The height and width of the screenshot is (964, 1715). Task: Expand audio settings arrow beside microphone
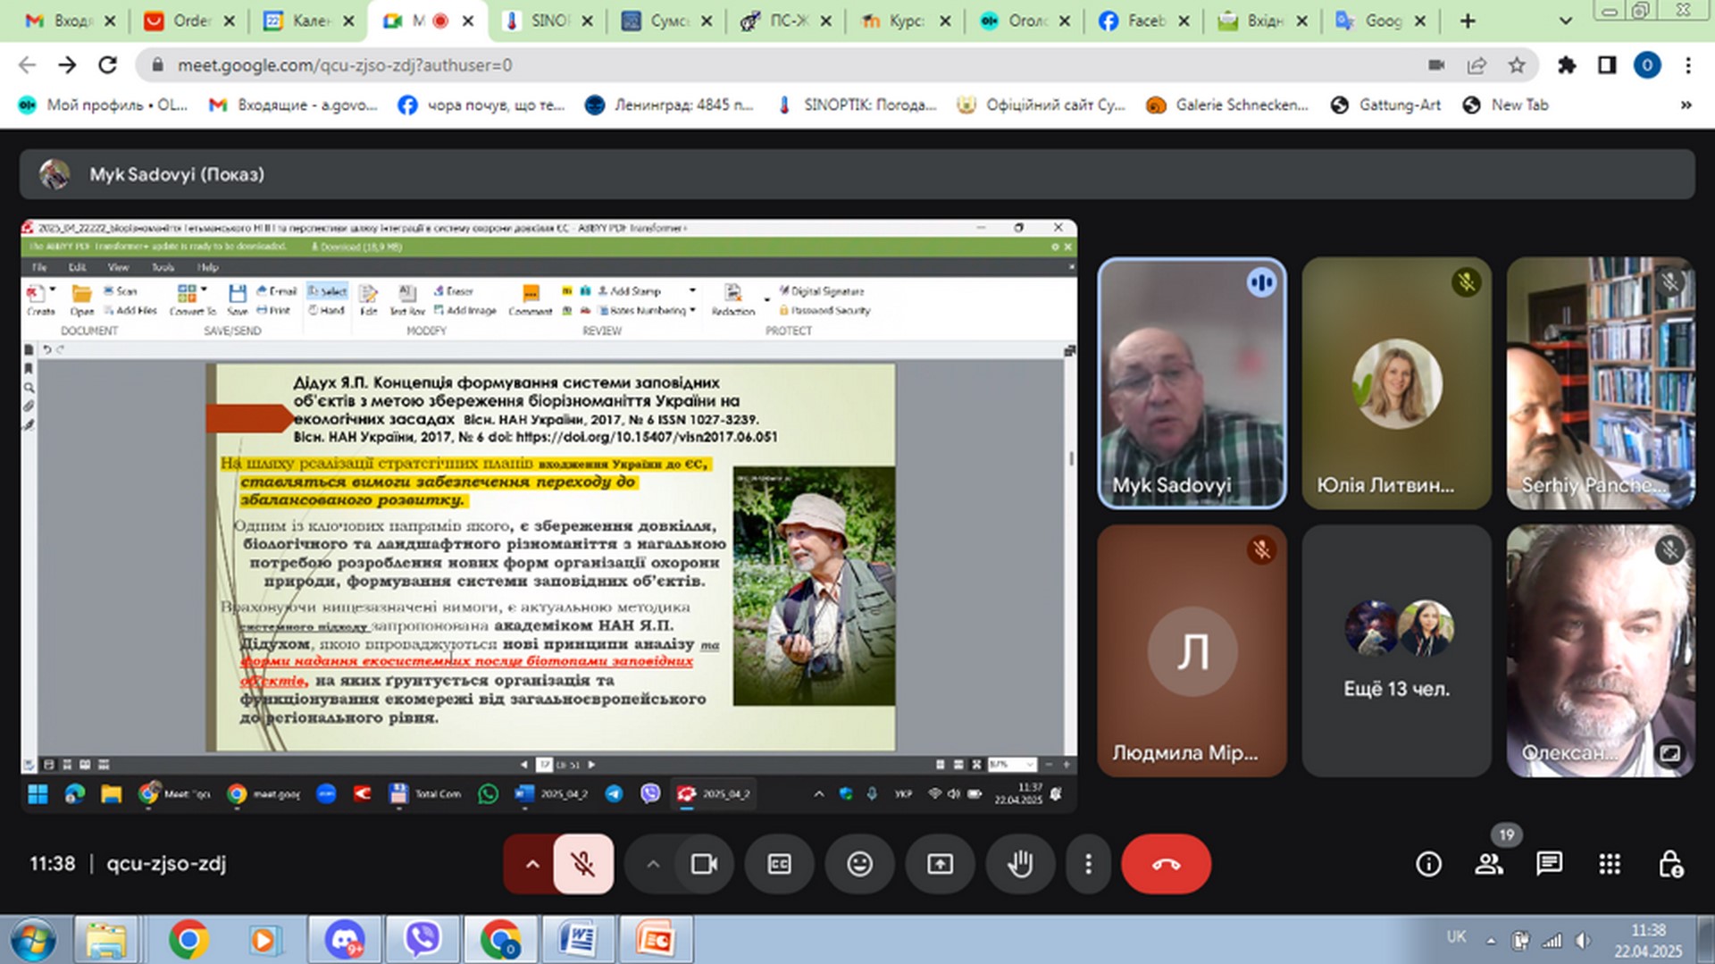[x=531, y=864]
